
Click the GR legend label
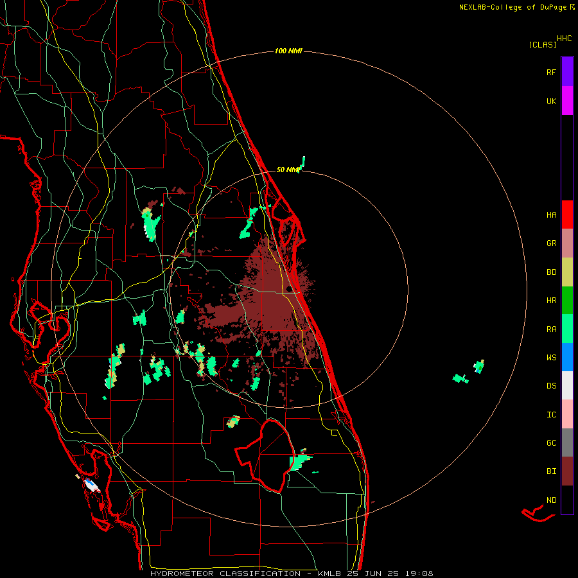coord(551,243)
